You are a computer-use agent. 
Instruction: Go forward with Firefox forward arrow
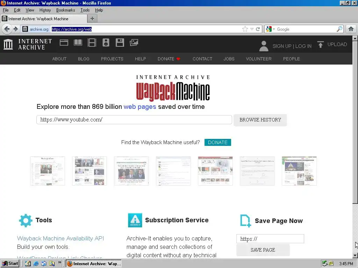(x=15, y=29)
